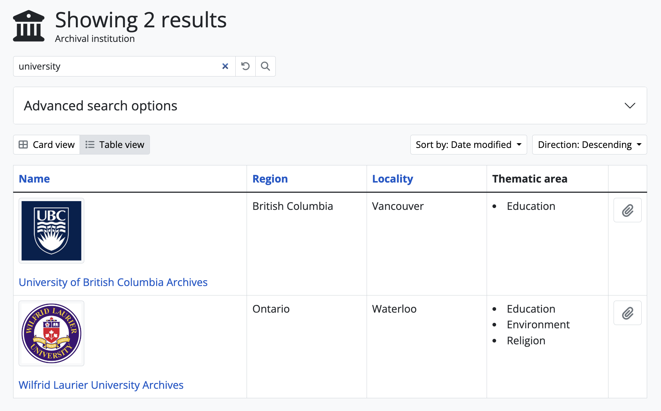The image size is (661, 411).
Task: Click the archival institution building icon
Action: pyautogui.click(x=29, y=26)
